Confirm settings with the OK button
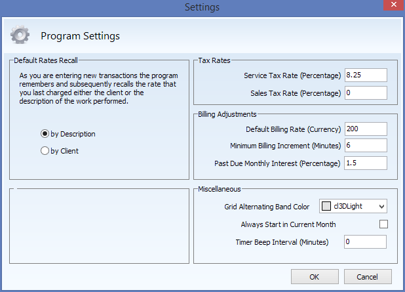The height and width of the screenshot is (292, 405). [315, 277]
